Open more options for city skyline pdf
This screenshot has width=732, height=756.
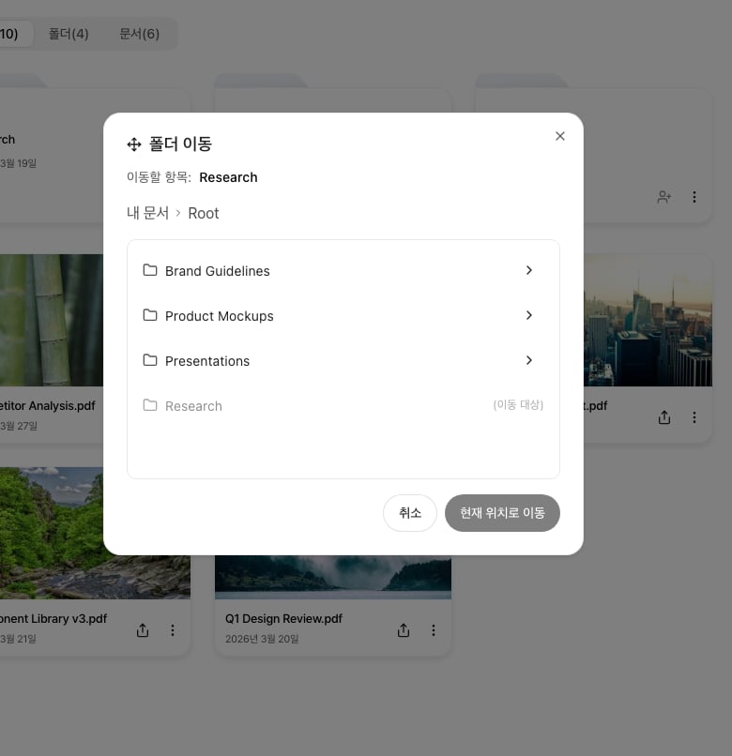(694, 417)
